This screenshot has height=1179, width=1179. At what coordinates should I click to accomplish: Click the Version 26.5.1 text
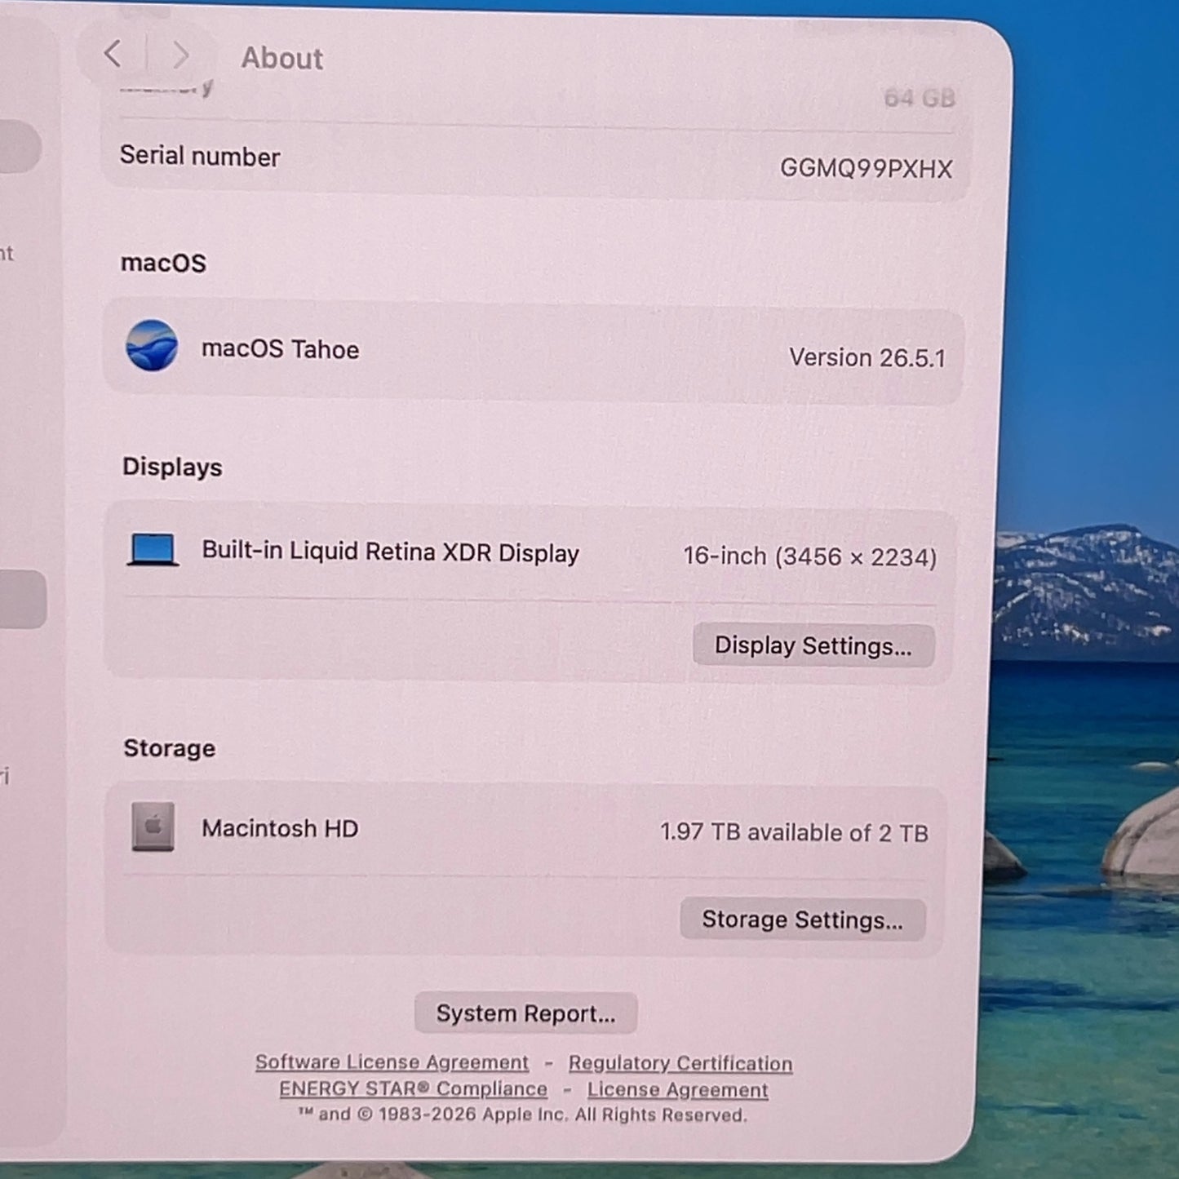[867, 357]
